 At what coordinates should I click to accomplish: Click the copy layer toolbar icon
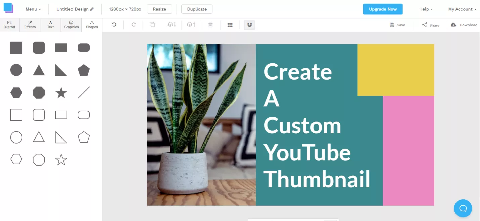[x=152, y=25]
